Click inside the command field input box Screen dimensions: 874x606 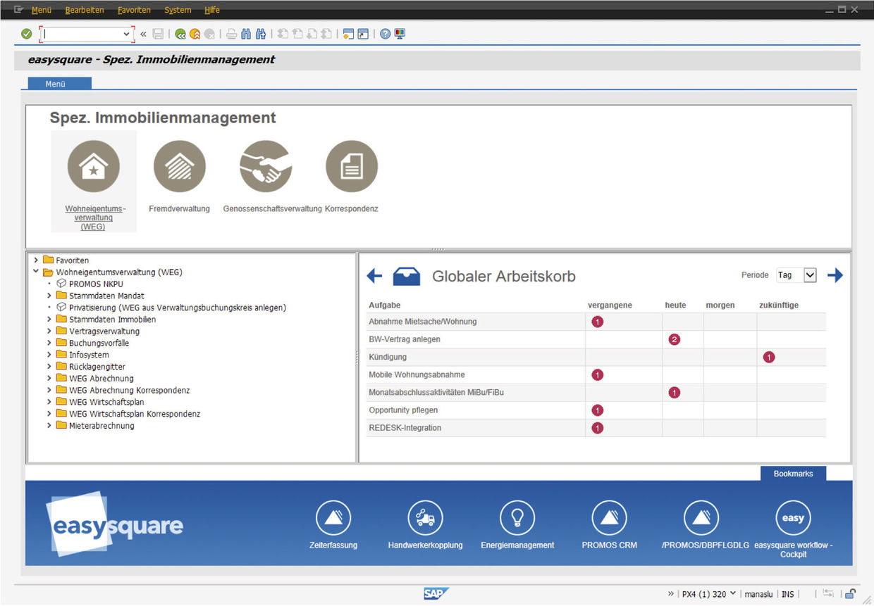pyautogui.click(x=81, y=33)
